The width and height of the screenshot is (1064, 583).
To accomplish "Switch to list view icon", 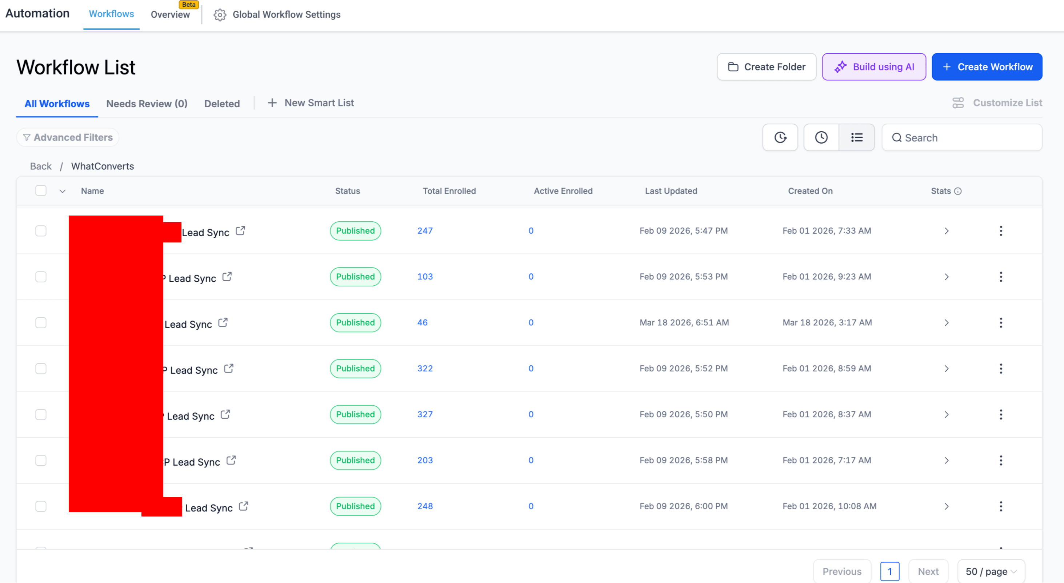I will point(857,137).
